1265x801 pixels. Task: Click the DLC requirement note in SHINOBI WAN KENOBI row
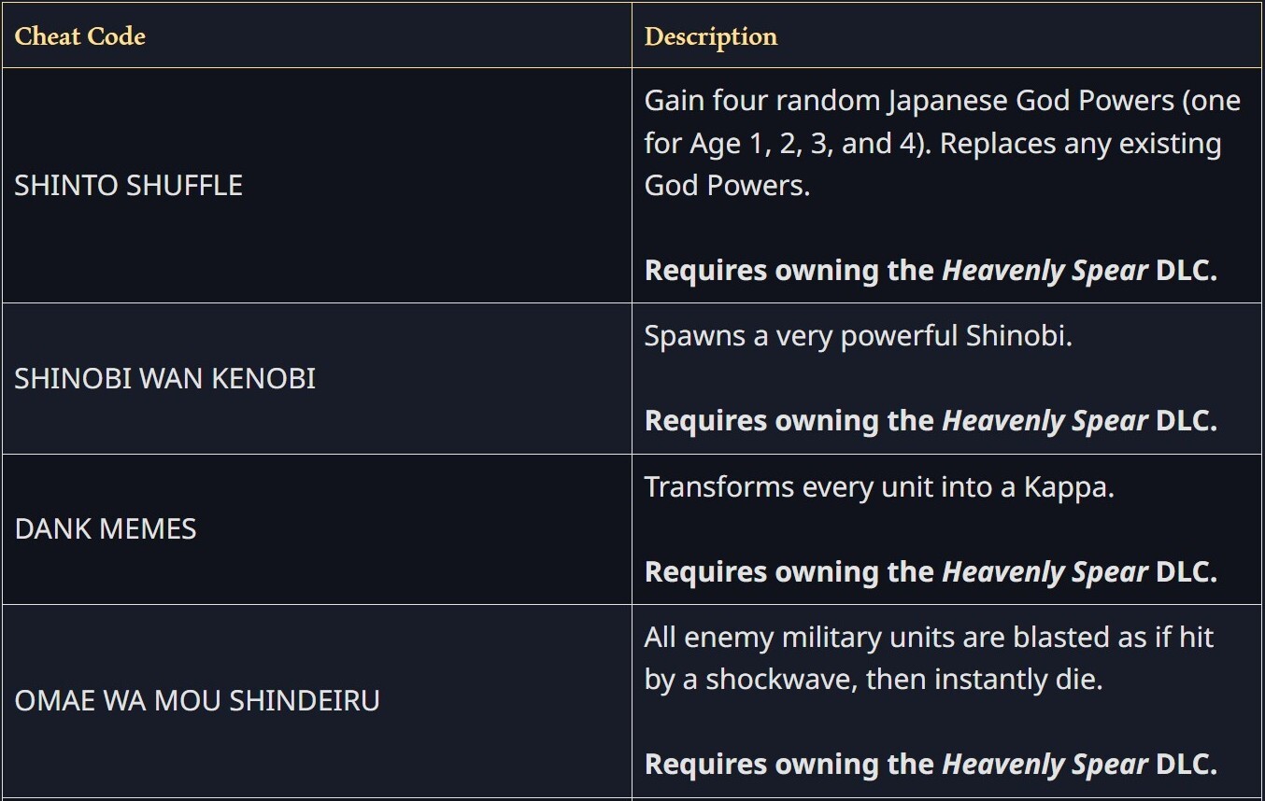pos(931,421)
